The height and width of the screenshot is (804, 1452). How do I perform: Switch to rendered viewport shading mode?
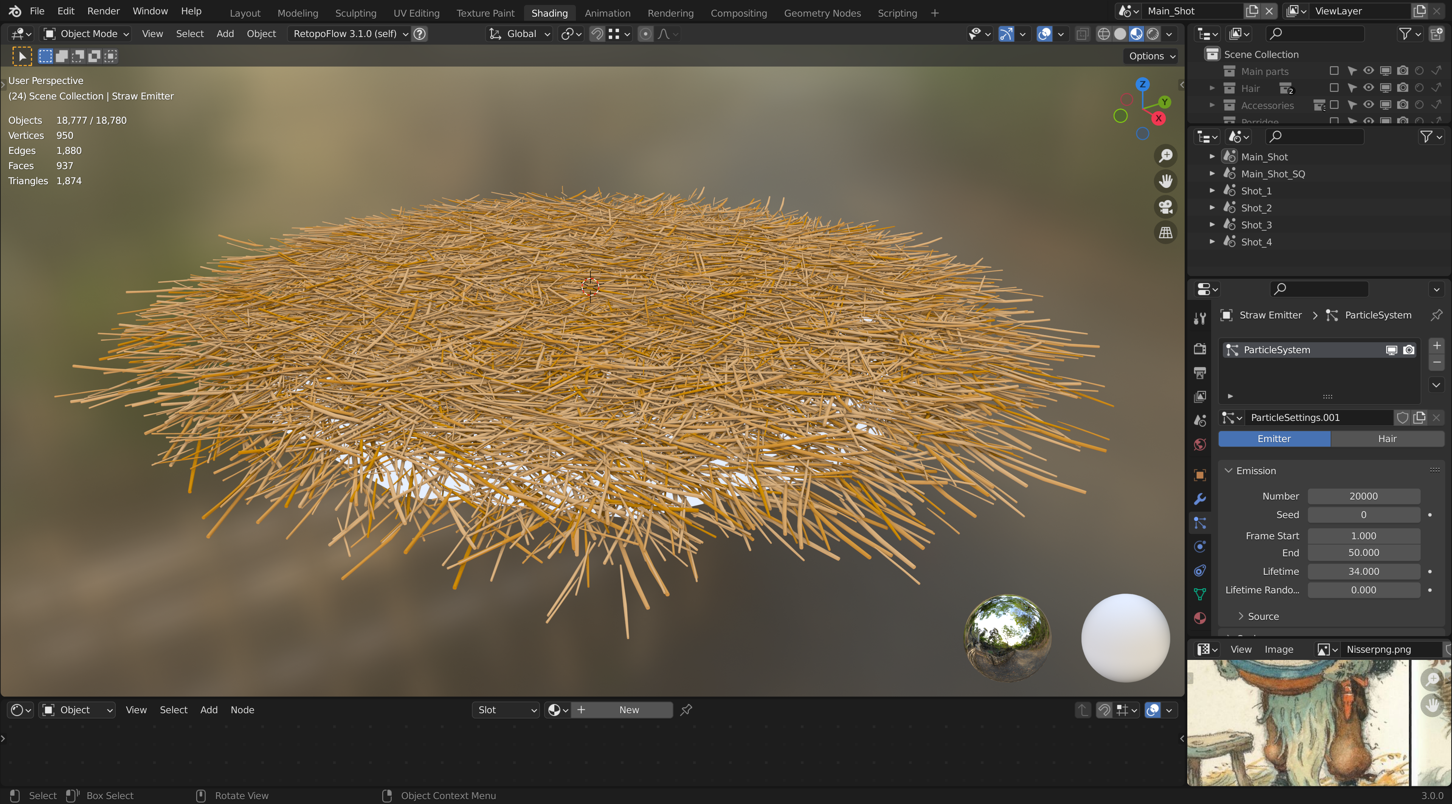1153,34
